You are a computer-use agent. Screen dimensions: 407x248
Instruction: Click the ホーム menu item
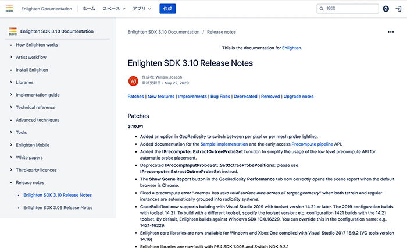click(x=88, y=9)
